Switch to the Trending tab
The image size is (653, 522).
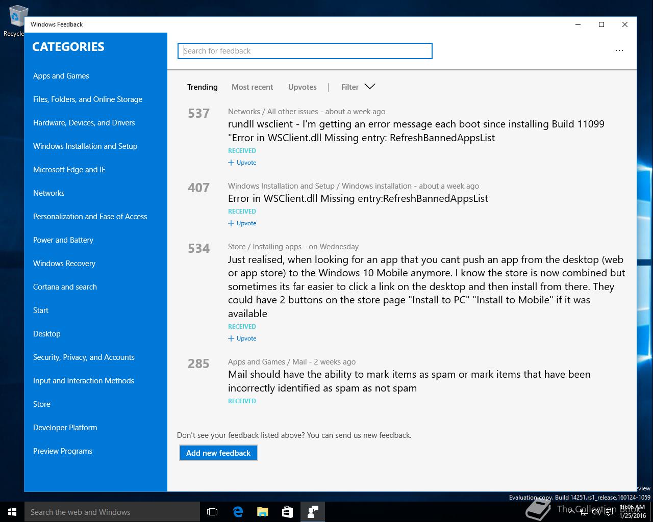(203, 87)
